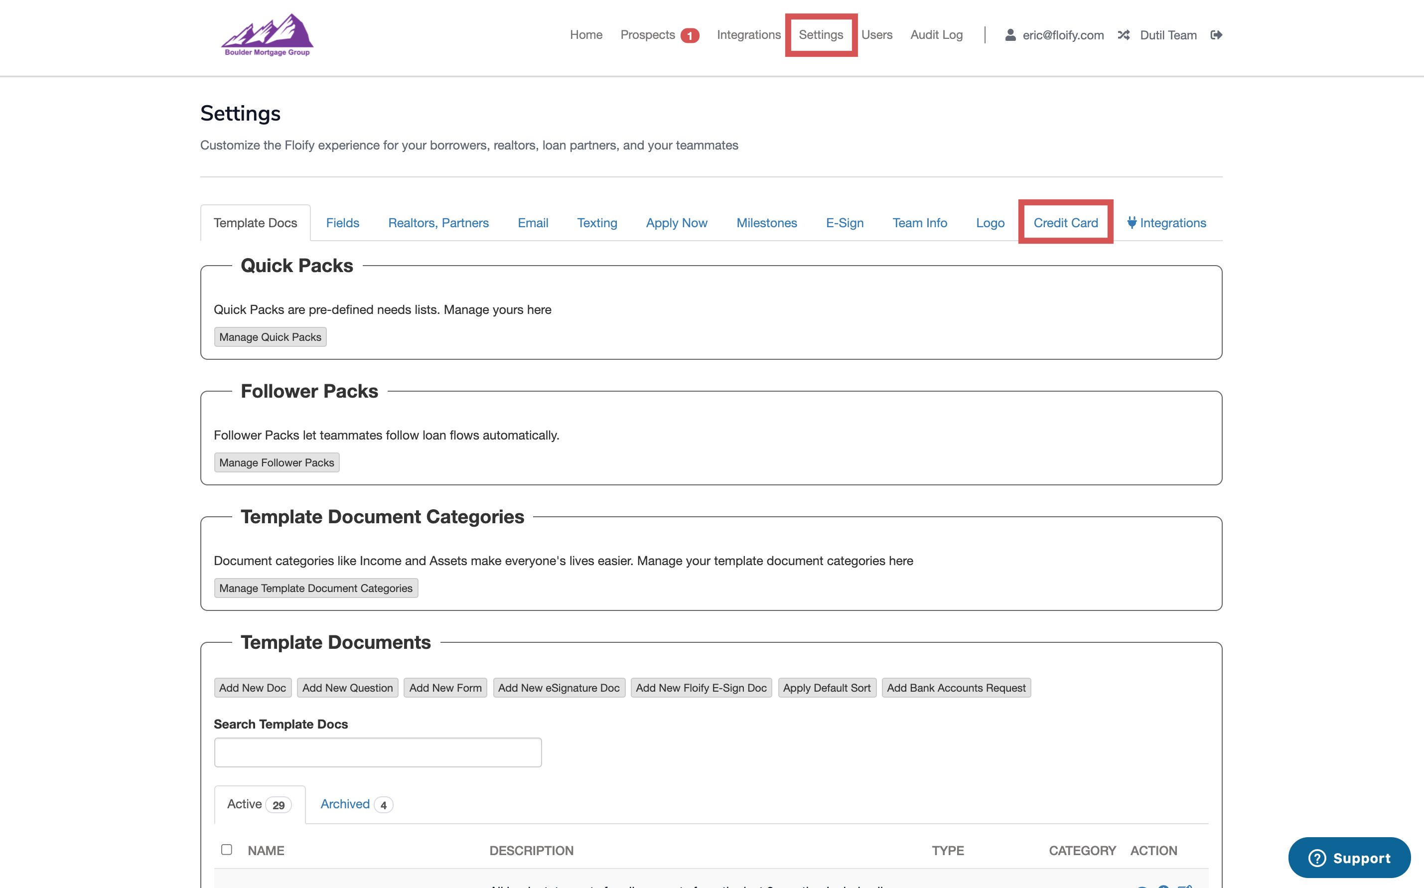
Task: Click the switch team shuffle icon
Action: pyautogui.click(x=1124, y=35)
